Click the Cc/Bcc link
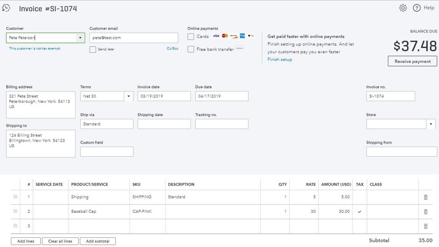The width and height of the screenshot is (439, 247). coord(172,49)
